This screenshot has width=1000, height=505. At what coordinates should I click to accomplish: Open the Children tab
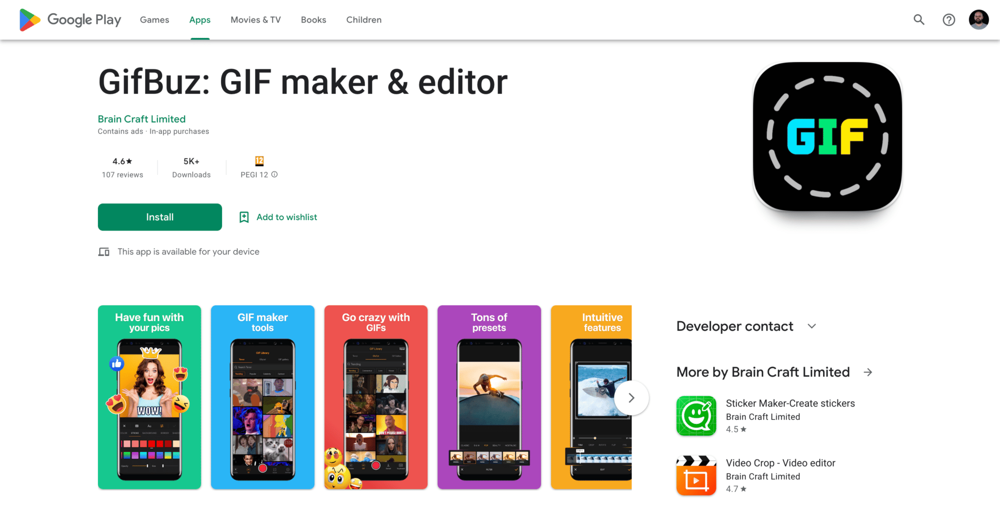(364, 20)
